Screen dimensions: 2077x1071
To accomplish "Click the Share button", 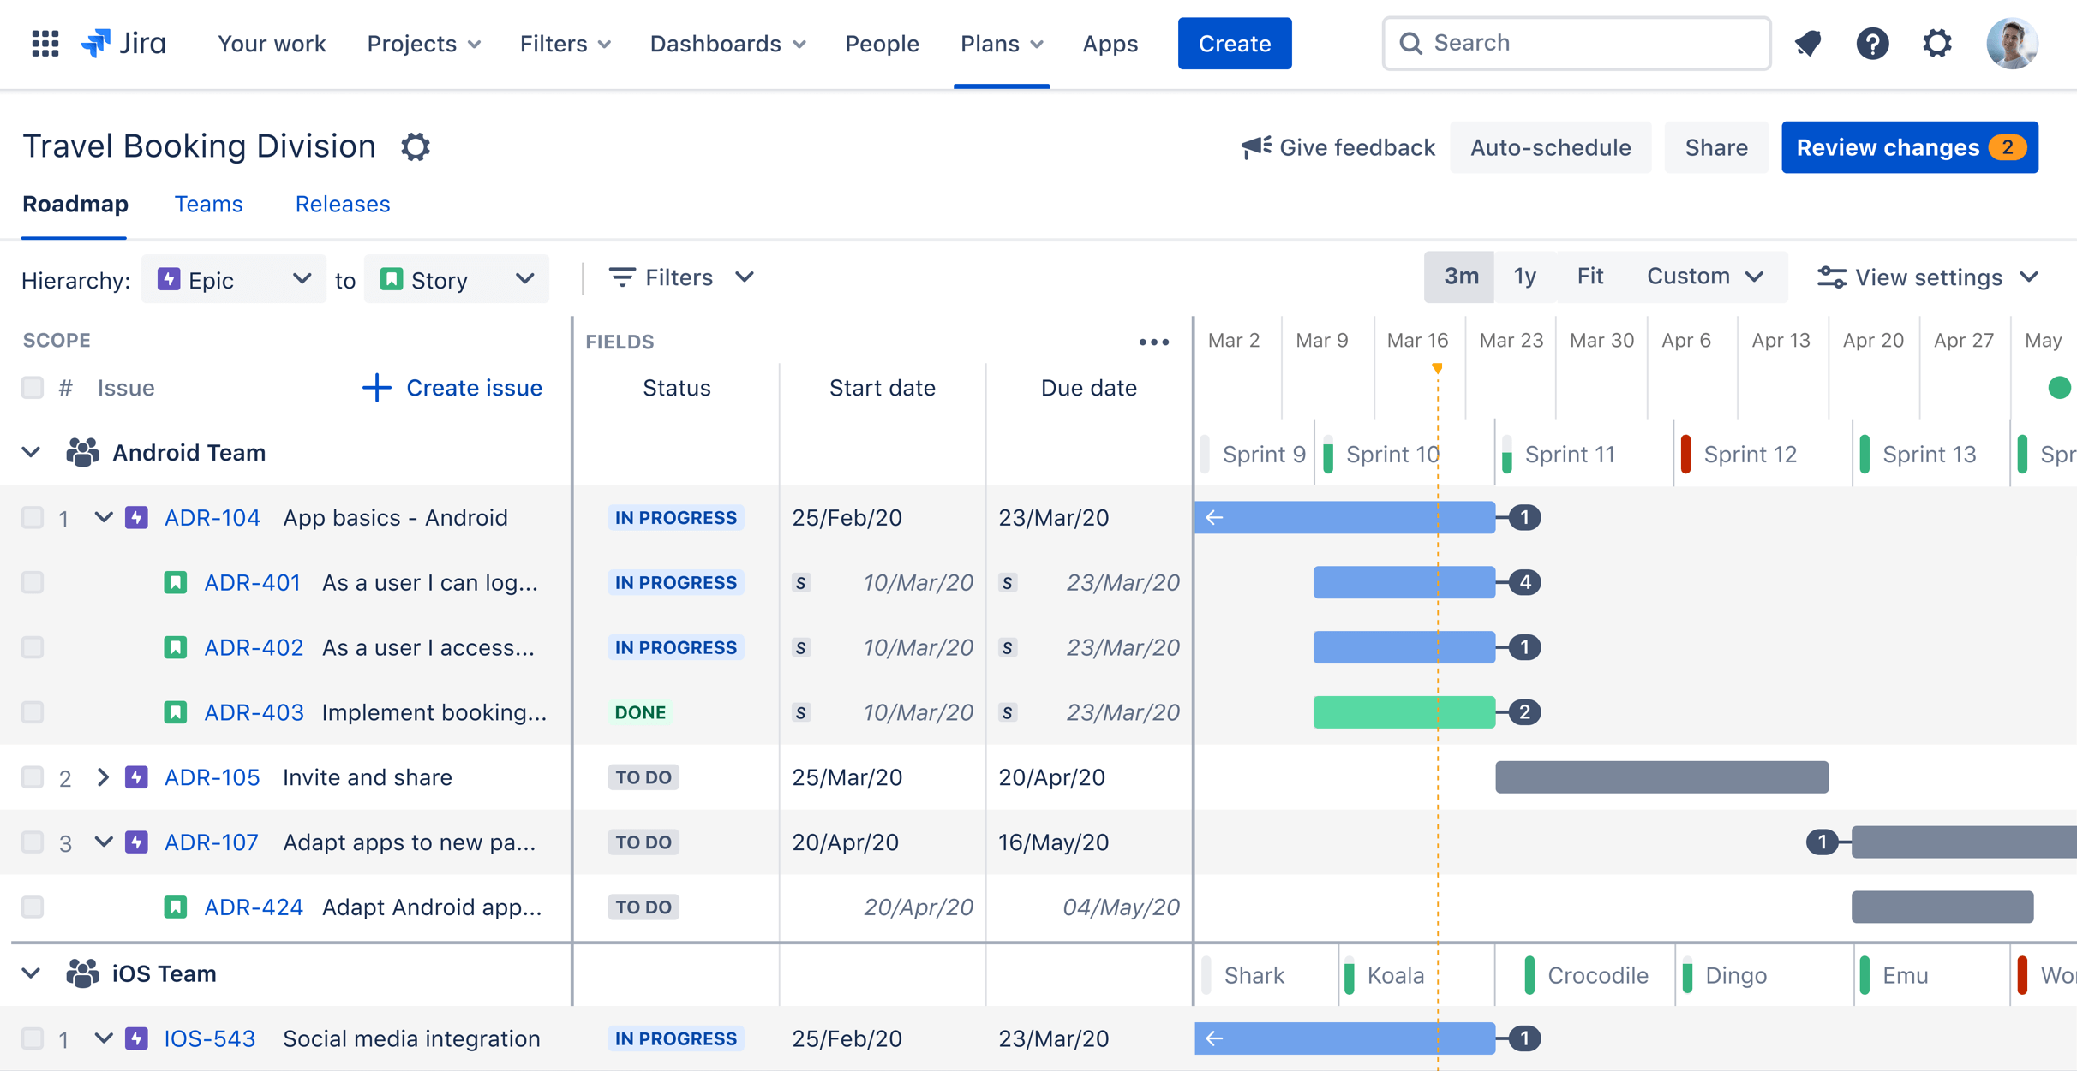I will click(x=1712, y=146).
